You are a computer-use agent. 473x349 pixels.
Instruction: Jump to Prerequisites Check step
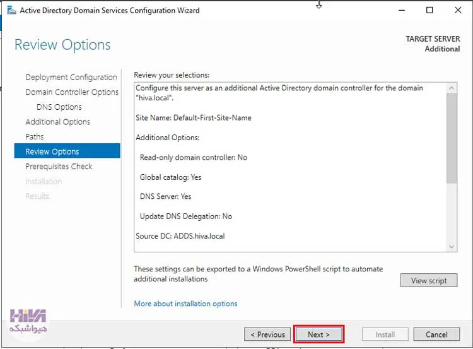pos(59,167)
